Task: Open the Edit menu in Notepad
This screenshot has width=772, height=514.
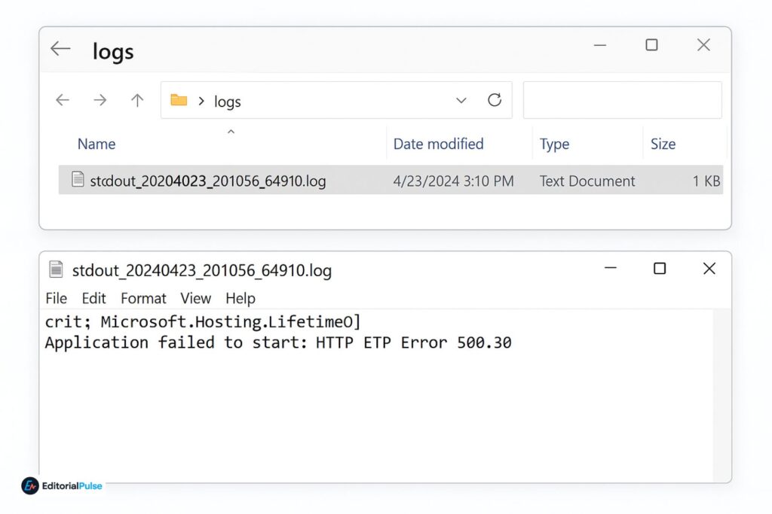Action: click(x=93, y=298)
